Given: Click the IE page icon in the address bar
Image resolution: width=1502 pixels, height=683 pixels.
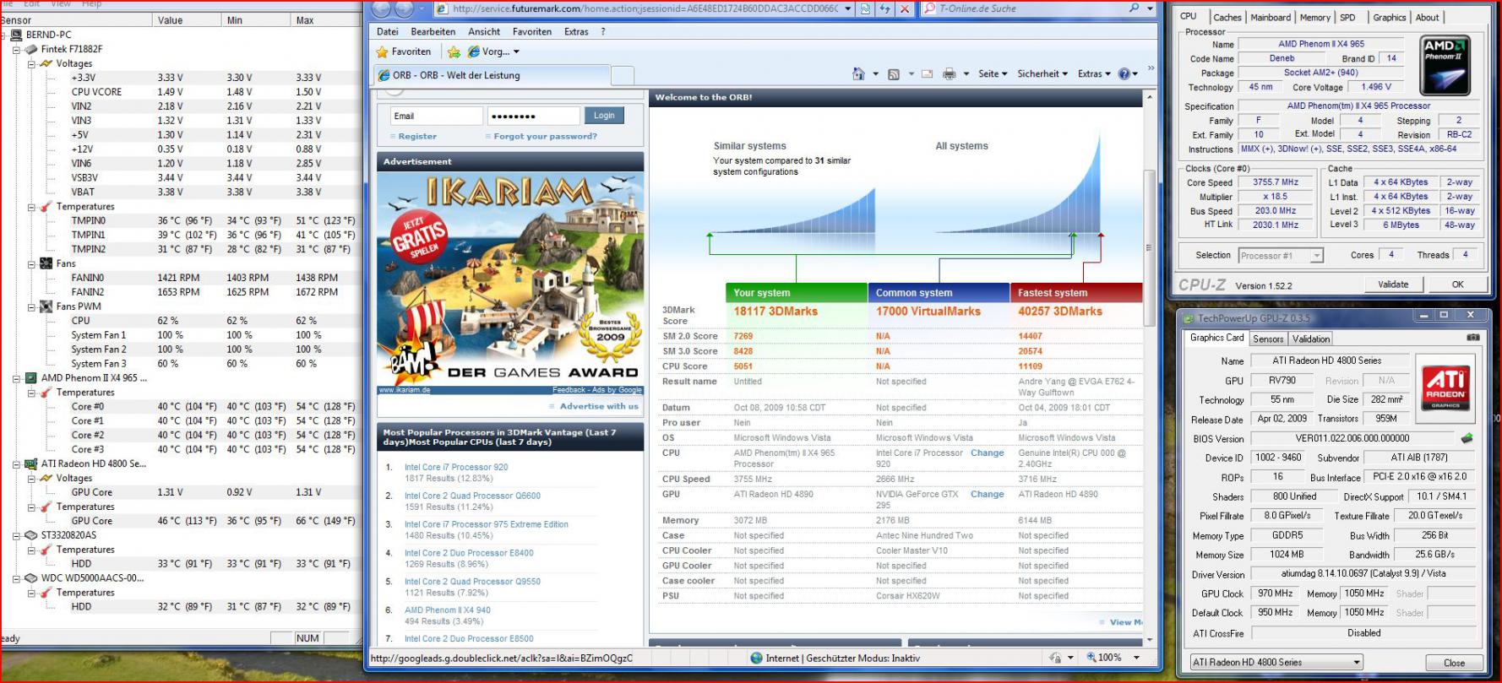Looking at the screenshot, I should tap(442, 9).
